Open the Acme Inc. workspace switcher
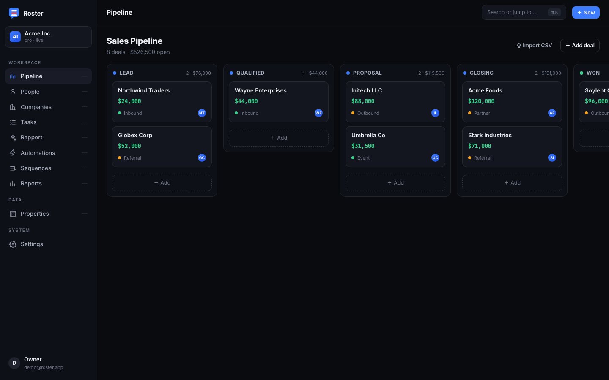Image resolution: width=609 pixels, height=380 pixels. pos(48,37)
